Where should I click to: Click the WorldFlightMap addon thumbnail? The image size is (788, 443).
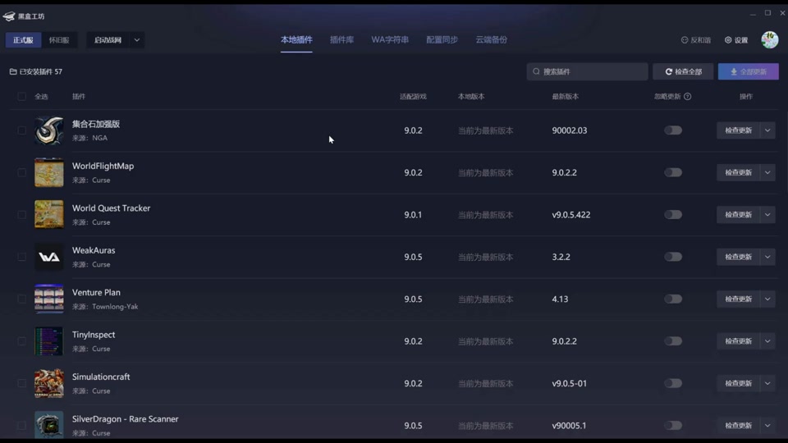(x=48, y=173)
